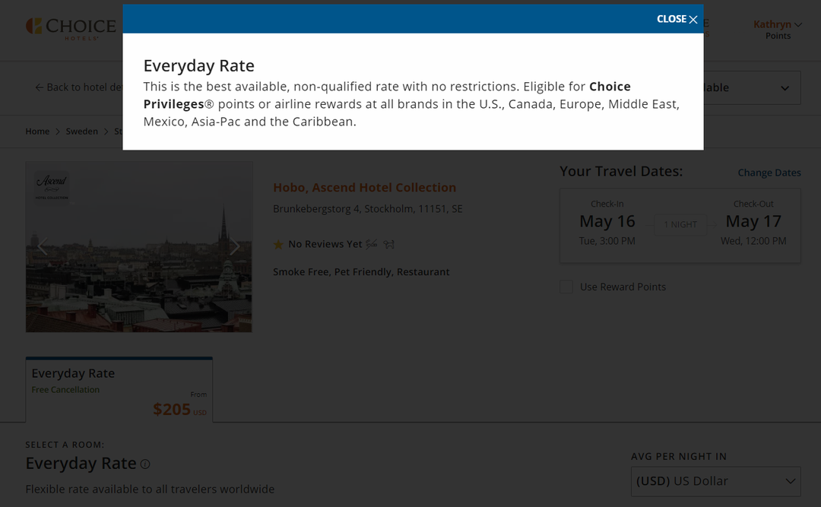The height and width of the screenshot is (507, 821).
Task: Select the Everyday Rate $205 tab
Action: (x=119, y=389)
